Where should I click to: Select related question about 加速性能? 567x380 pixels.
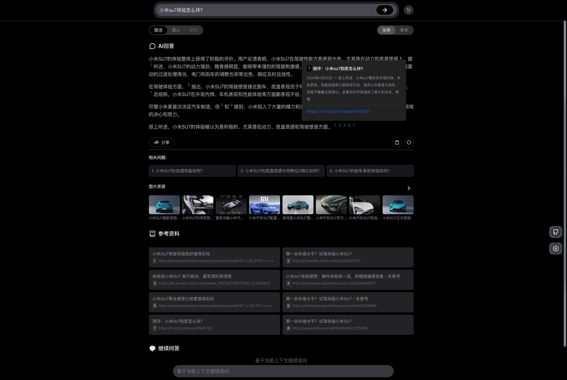(x=192, y=171)
